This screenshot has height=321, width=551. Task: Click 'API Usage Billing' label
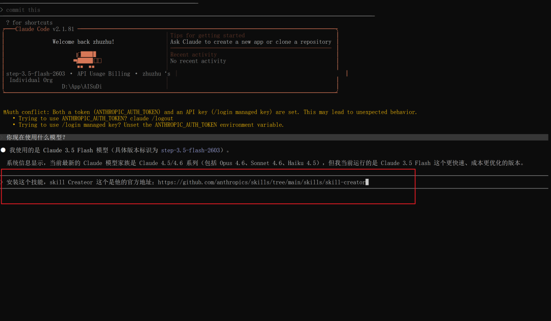coord(104,74)
